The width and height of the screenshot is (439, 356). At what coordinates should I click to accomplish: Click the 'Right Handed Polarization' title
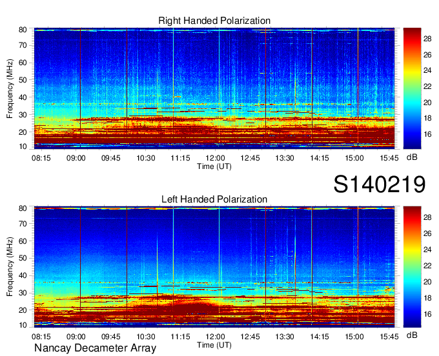(214, 21)
